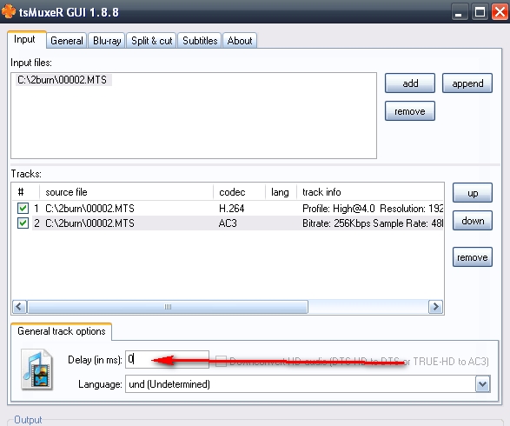Click the tsMuxeR app icon in title bar

[9, 11]
